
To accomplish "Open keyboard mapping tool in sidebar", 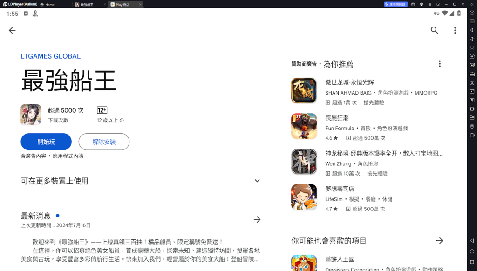I will pyautogui.click(x=472, y=21).
